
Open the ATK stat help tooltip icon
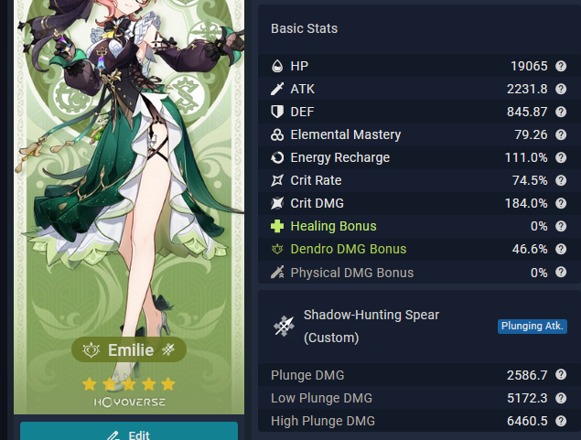point(561,89)
